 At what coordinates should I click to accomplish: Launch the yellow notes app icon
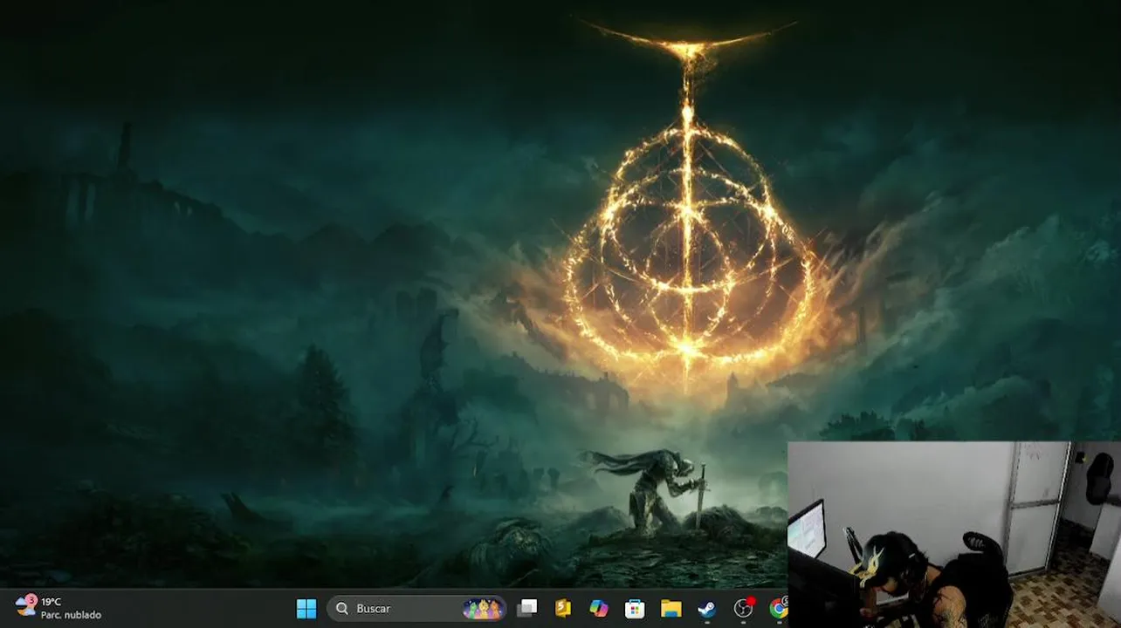click(563, 608)
